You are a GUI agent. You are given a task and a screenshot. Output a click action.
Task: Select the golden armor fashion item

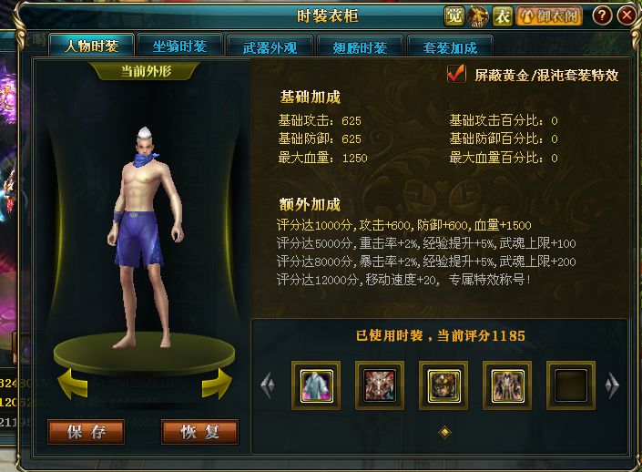click(443, 385)
